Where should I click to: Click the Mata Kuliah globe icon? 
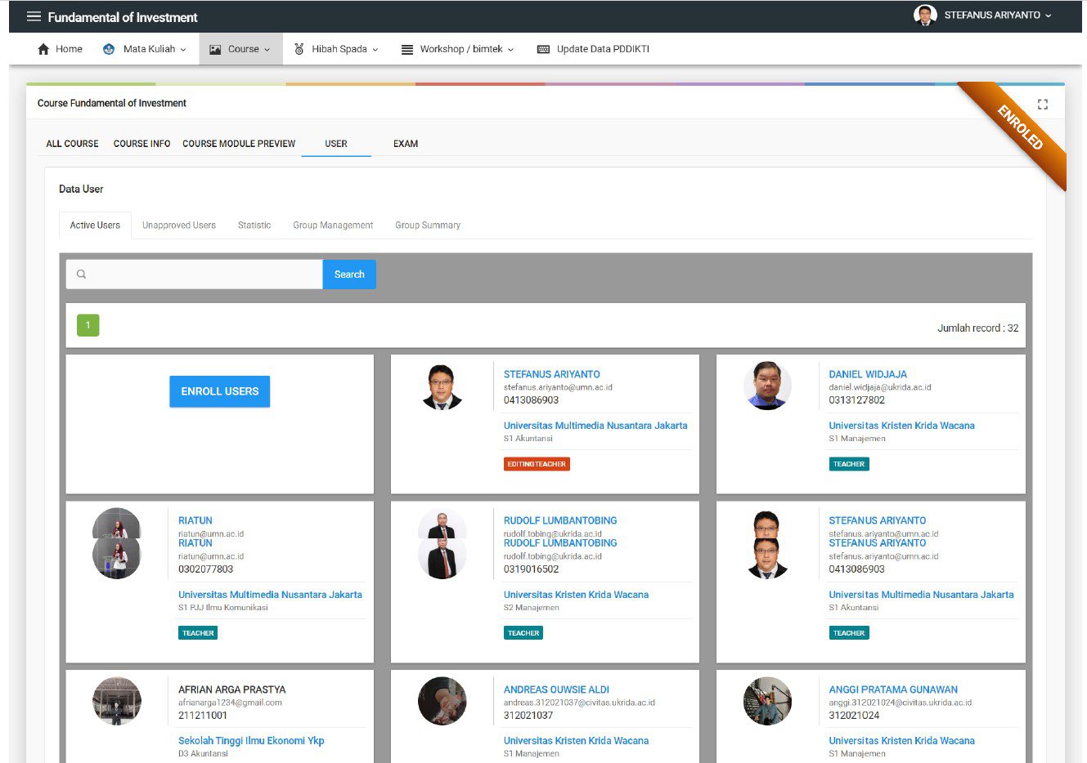point(109,49)
